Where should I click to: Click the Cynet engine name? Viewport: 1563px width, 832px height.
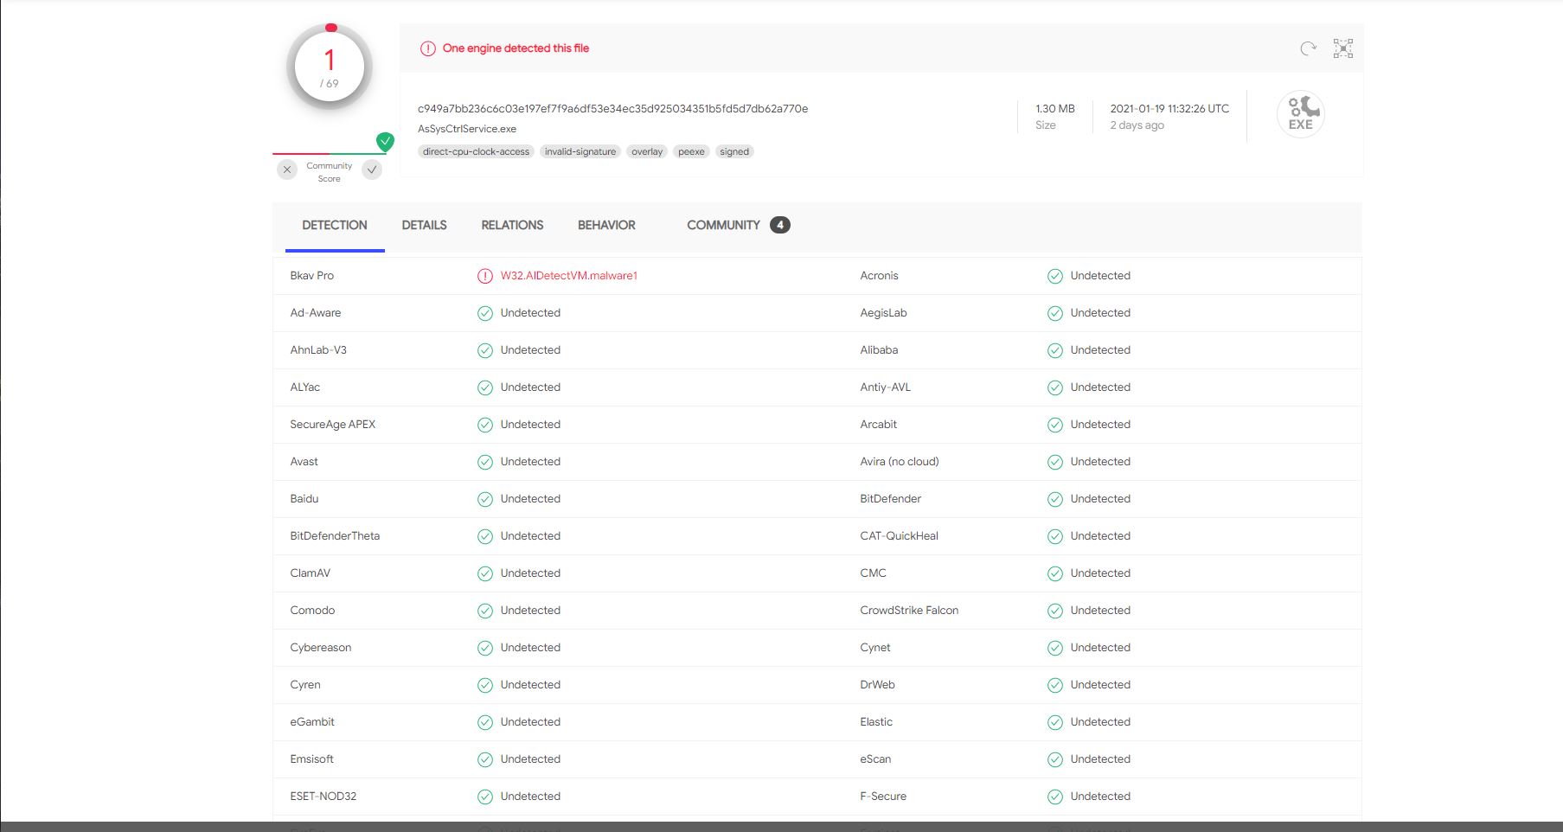pyautogui.click(x=875, y=648)
